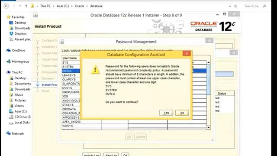277x156 pixels.
Task: Click the Explorer up arrow
Action: 26,6
